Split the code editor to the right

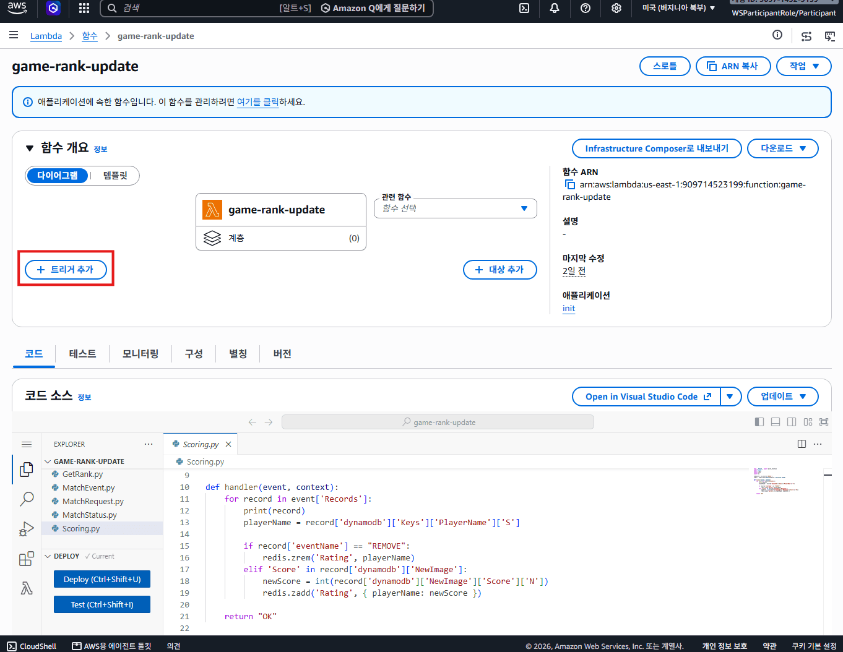coord(802,444)
